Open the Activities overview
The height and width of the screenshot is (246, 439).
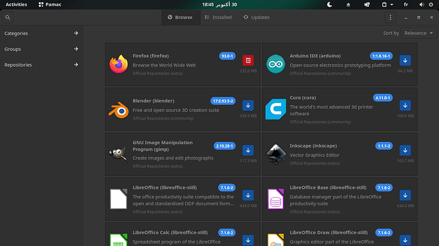pos(17,4)
